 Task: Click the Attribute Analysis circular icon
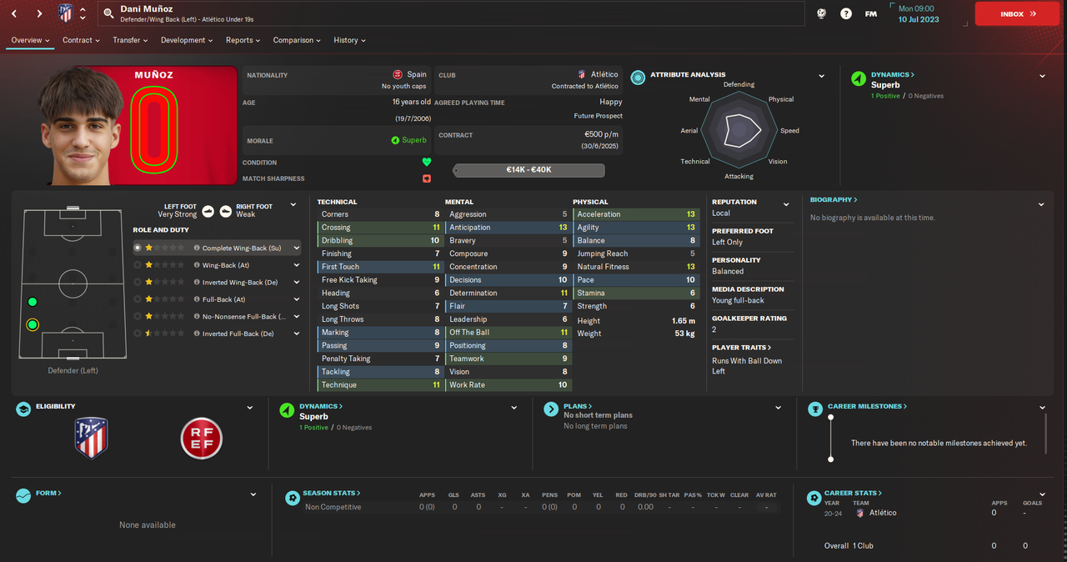tap(638, 78)
